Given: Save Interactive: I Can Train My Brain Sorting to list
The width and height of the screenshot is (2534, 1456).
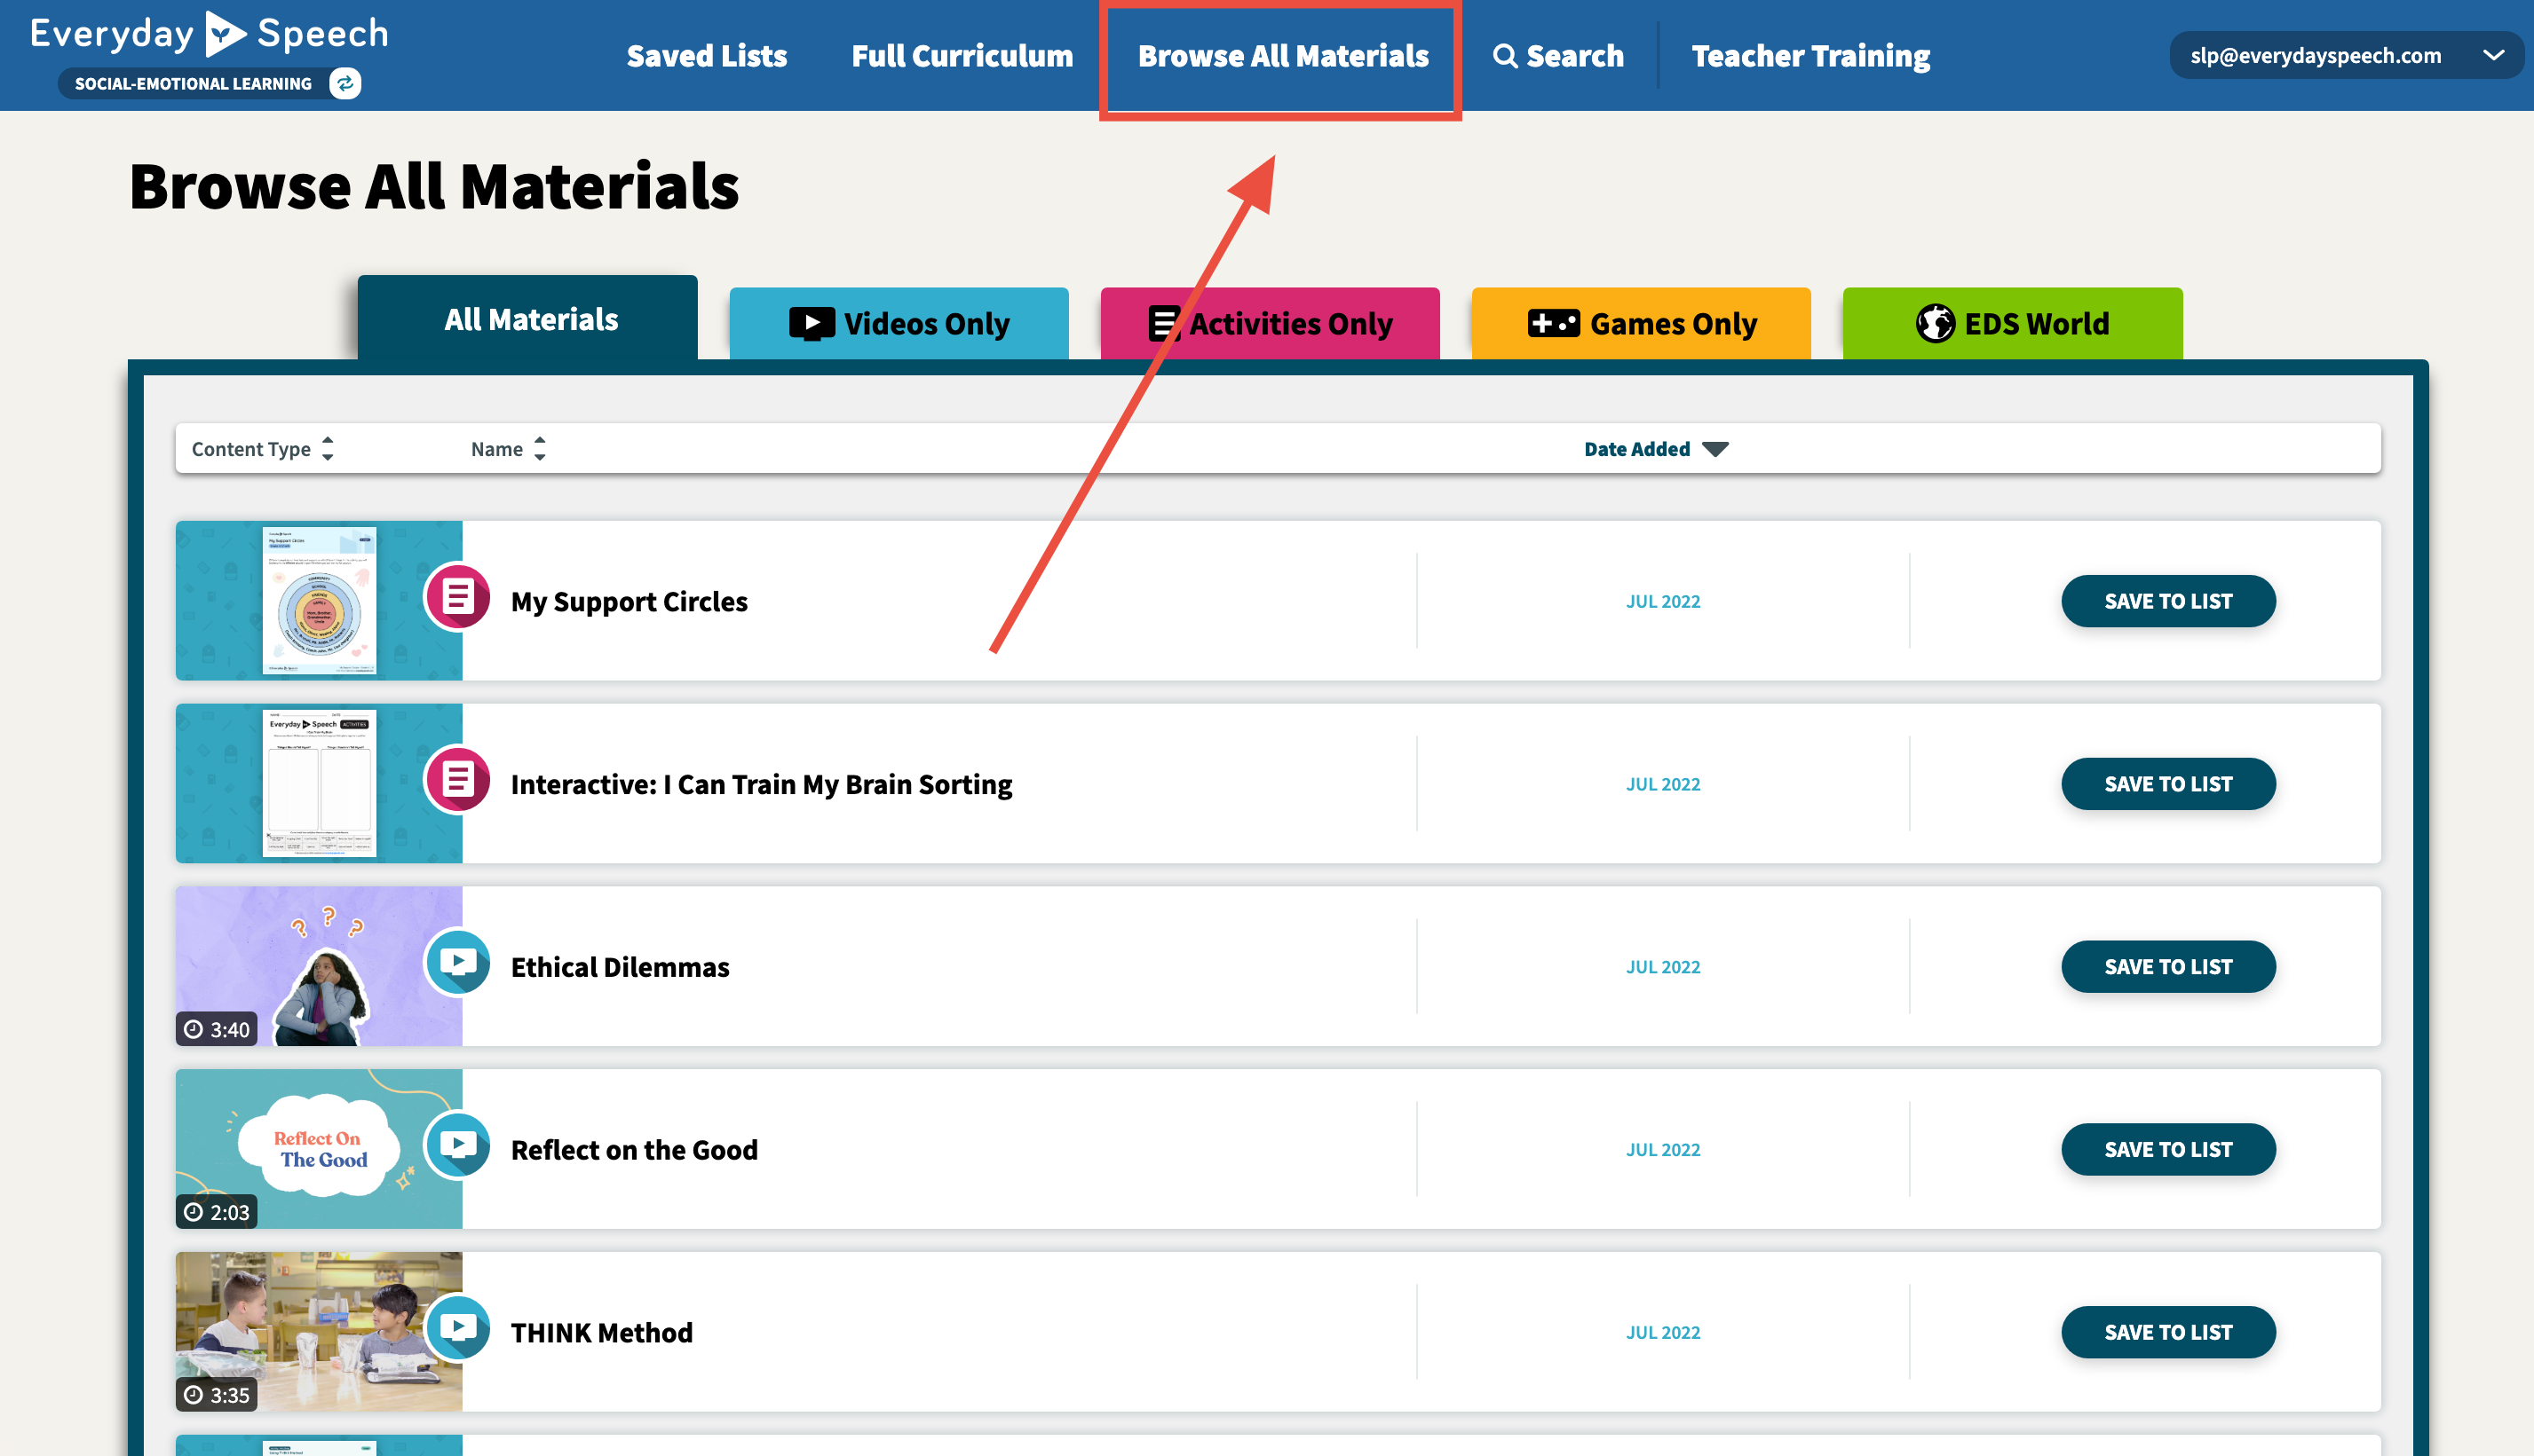Looking at the screenshot, I should coord(2168,784).
